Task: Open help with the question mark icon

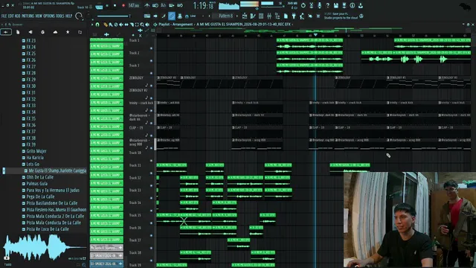Action: coord(327,5)
